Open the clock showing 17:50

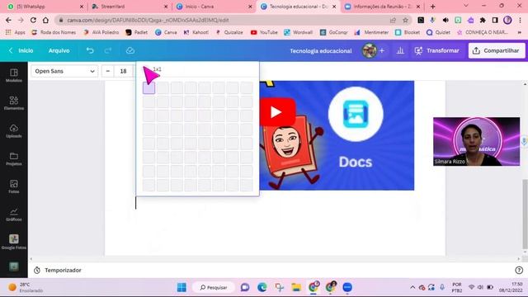coord(511,287)
